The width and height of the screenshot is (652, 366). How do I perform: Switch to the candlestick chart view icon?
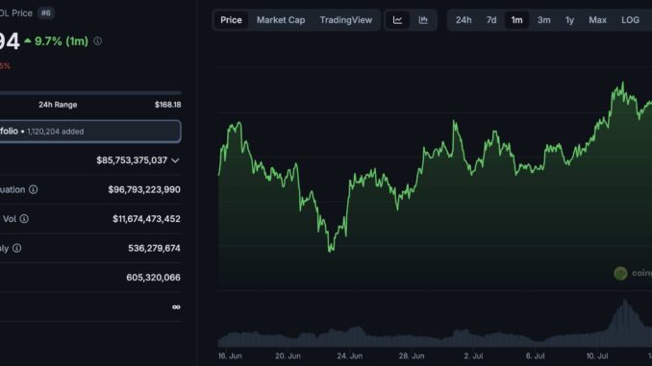click(423, 20)
